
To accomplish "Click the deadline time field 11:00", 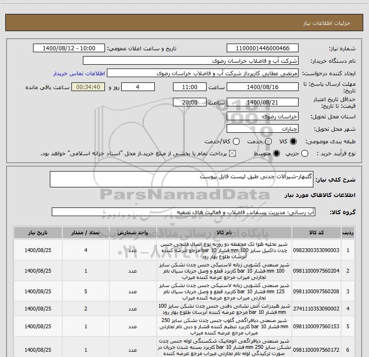I will (190, 87).
